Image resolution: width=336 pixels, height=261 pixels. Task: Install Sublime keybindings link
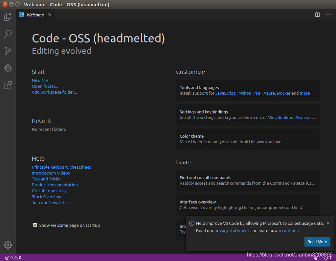click(285, 118)
